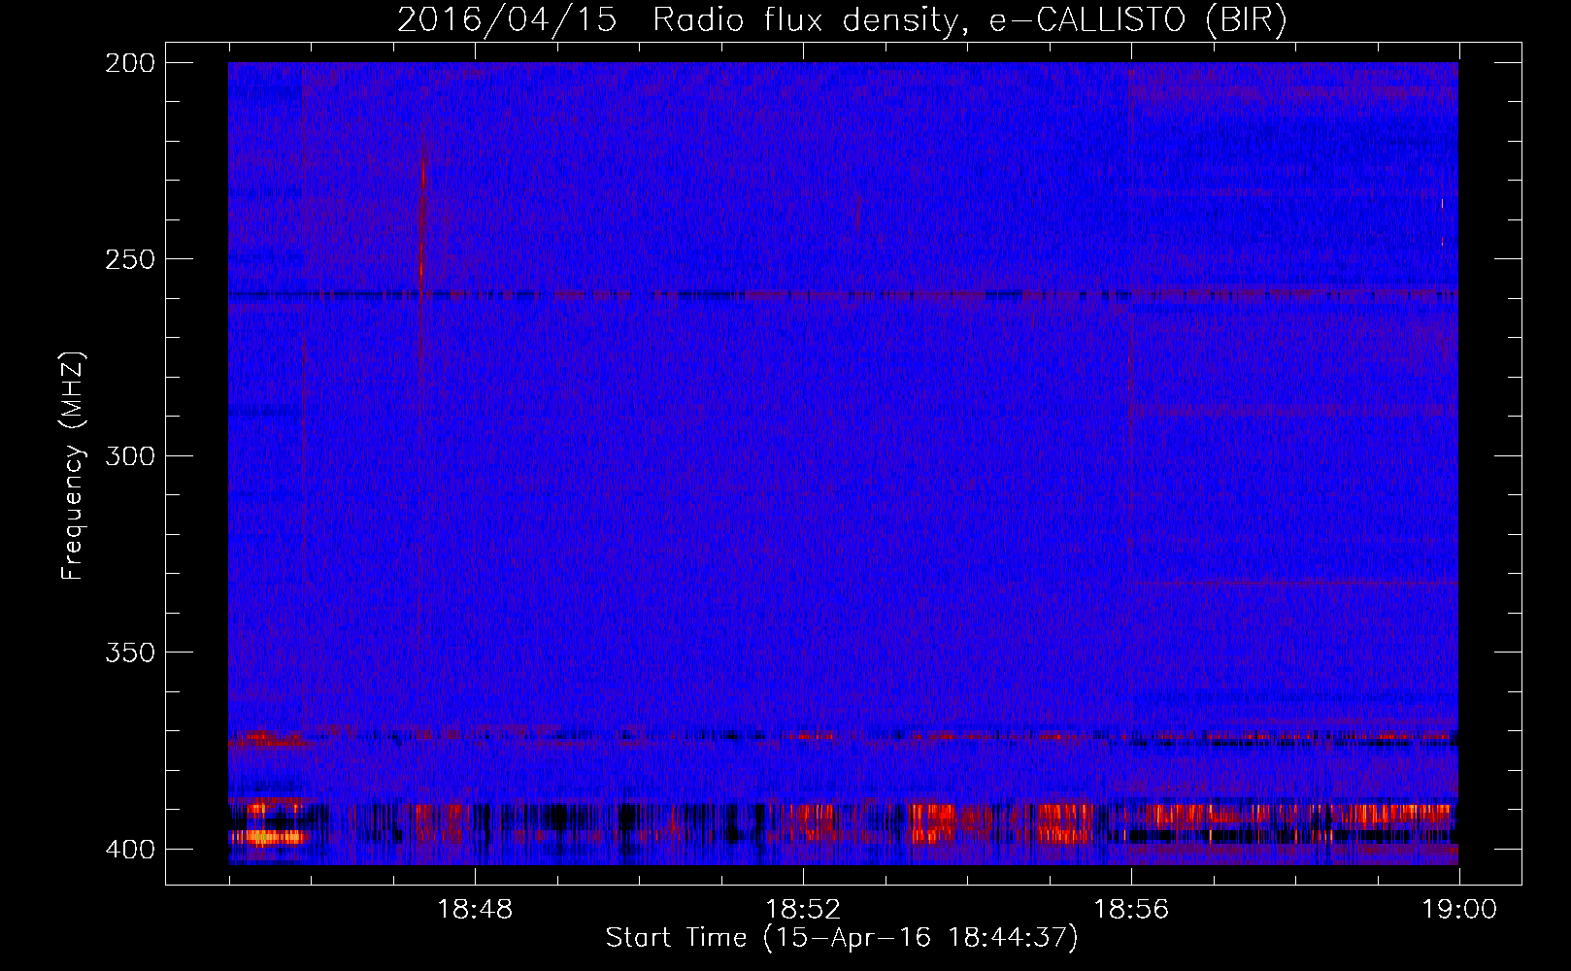Viewport: 1571px width, 971px height.
Task: Select the 350 frequency tick label
Action: [130, 652]
